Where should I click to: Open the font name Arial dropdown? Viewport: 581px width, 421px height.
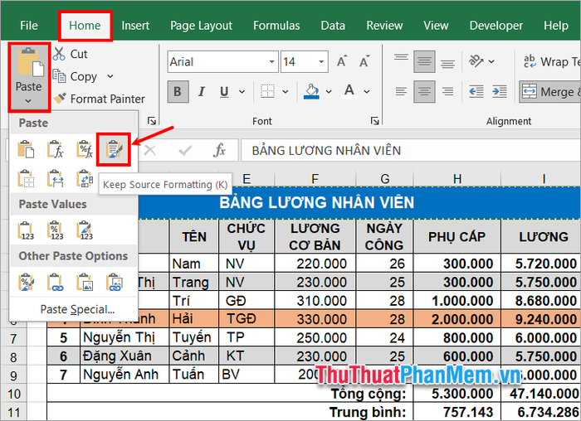pos(271,62)
